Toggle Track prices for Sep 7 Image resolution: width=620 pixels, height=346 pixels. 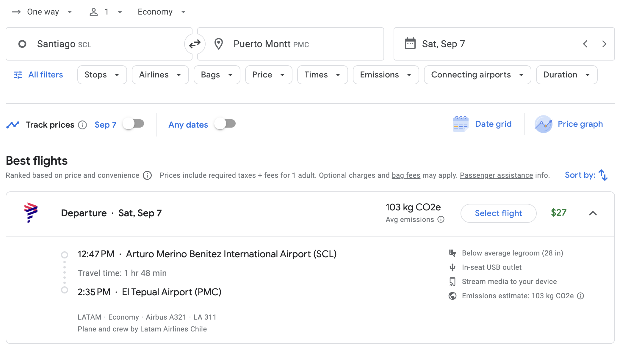(134, 124)
